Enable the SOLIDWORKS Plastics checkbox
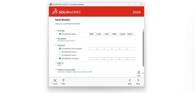This screenshot has width=195, height=93. (x=60, y=55)
